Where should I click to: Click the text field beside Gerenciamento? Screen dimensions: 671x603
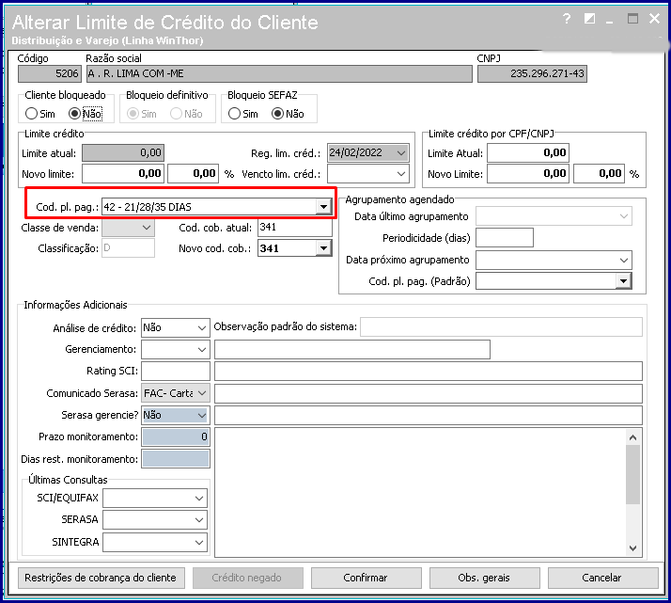pos(352,349)
